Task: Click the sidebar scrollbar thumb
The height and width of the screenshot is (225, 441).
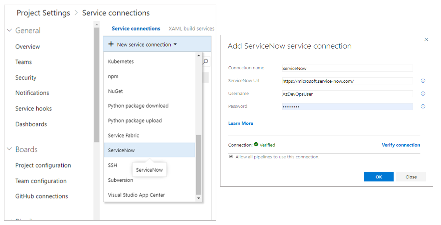Action: tap(97, 85)
